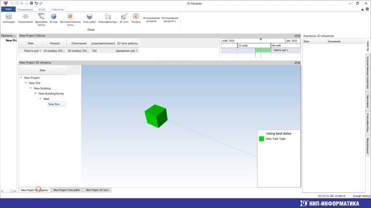371x208 pixels.
Task: Open the Ограничения window
Action: [25, 18]
